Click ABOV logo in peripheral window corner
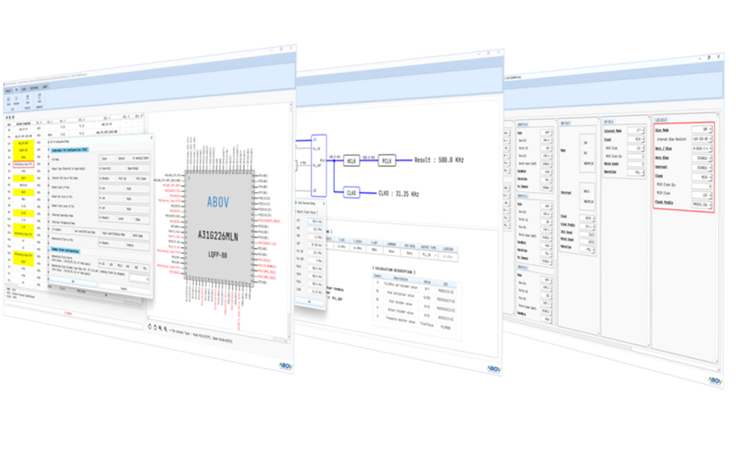 (x=714, y=380)
